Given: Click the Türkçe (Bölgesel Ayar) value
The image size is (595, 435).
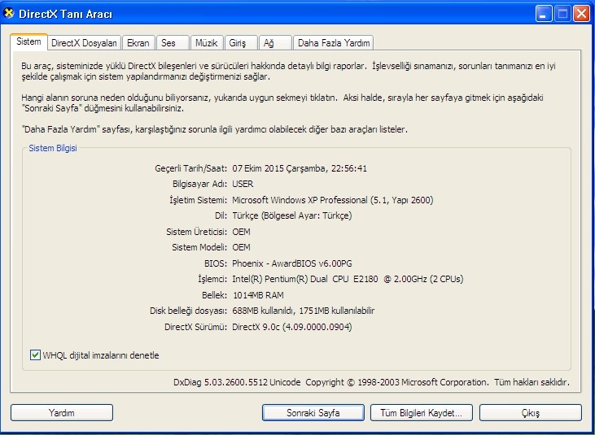Looking at the screenshot, I should [x=292, y=215].
